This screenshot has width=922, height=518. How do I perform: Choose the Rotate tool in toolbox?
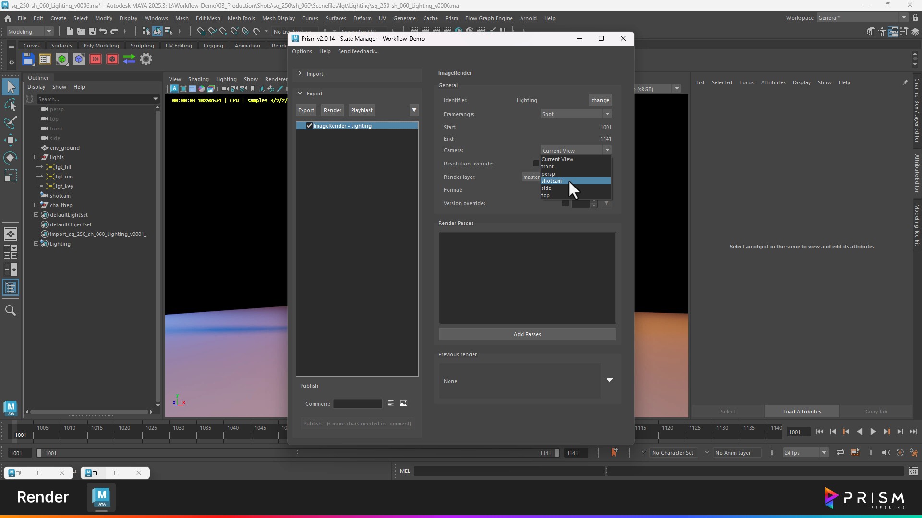point(11,158)
